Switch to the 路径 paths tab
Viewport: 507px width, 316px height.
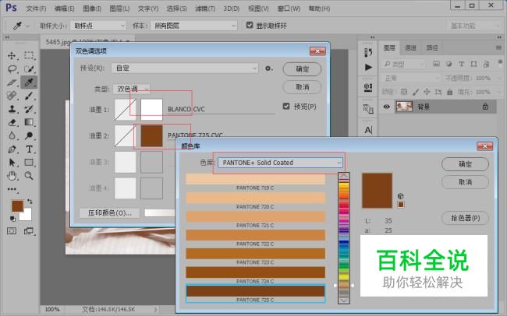click(432, 47)
